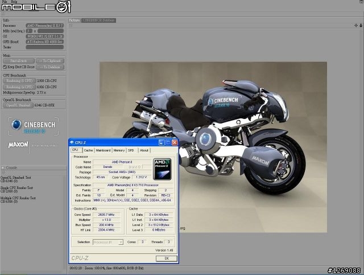Open the Processor #1 selection dropdown

click(x=108, y=242)
